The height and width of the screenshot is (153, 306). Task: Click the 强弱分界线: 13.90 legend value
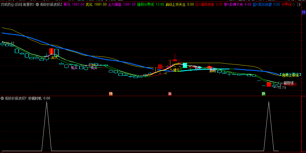coord(150,4)
